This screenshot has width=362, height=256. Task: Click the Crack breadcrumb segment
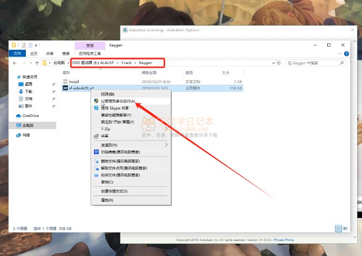tap(126, 62)
